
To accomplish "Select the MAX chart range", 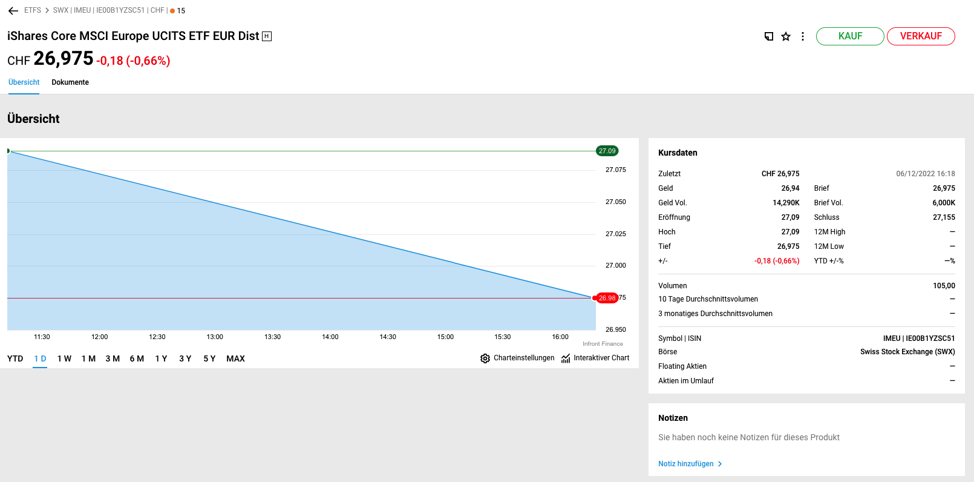I will [235, 358].
